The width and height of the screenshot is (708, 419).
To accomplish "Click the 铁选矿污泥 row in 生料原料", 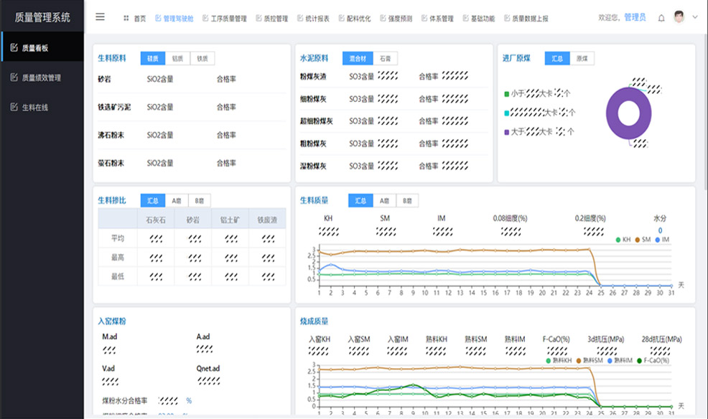I will (x=115, y=107).
